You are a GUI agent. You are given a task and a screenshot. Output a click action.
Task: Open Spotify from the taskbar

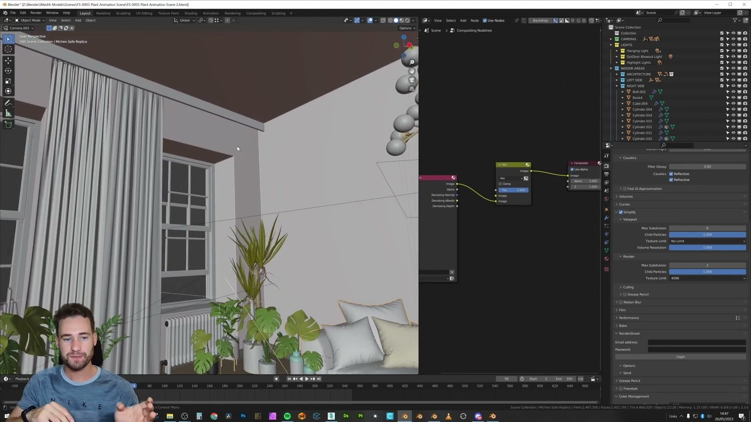click(x=287, y=416)
